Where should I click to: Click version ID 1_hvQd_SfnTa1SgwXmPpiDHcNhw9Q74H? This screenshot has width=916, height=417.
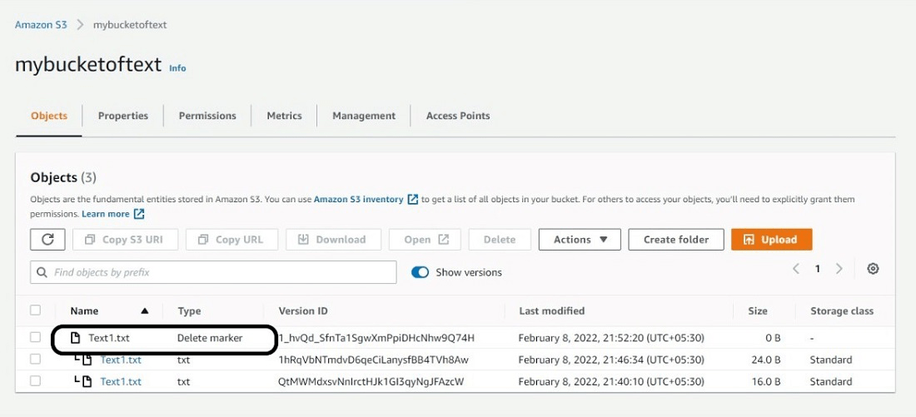click(376, 338)
